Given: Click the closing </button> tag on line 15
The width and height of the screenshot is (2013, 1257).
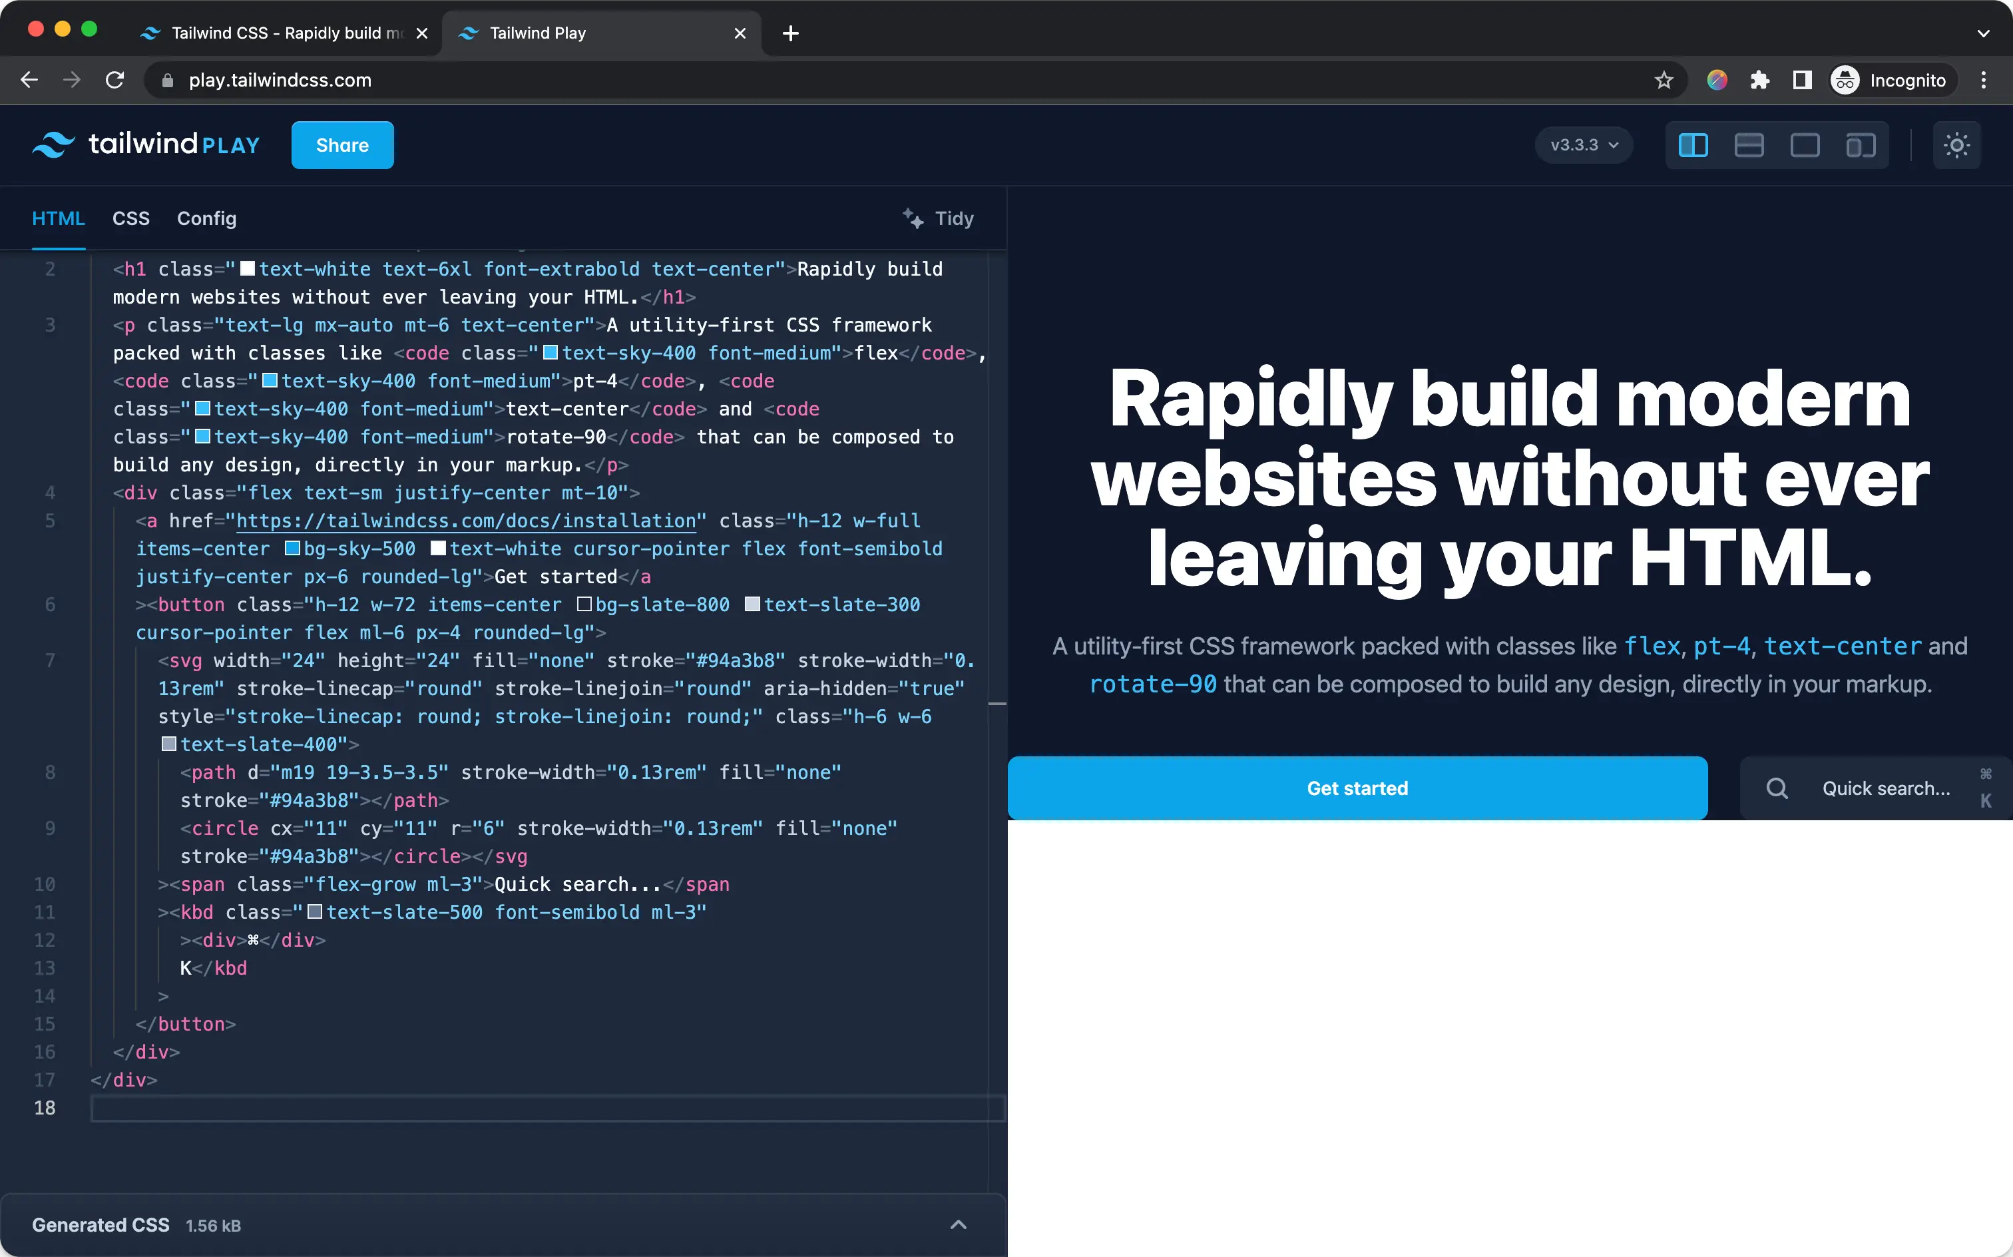Looking at the screenshot, I should tap(186, 1023).
